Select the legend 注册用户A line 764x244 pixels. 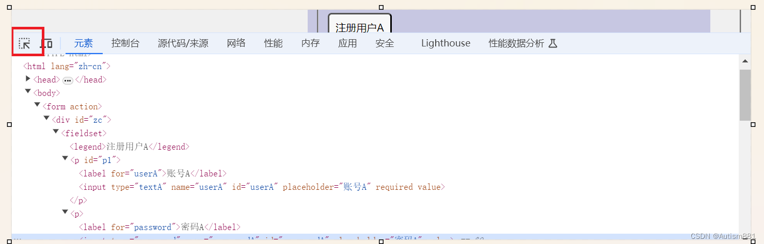(130, 147)
